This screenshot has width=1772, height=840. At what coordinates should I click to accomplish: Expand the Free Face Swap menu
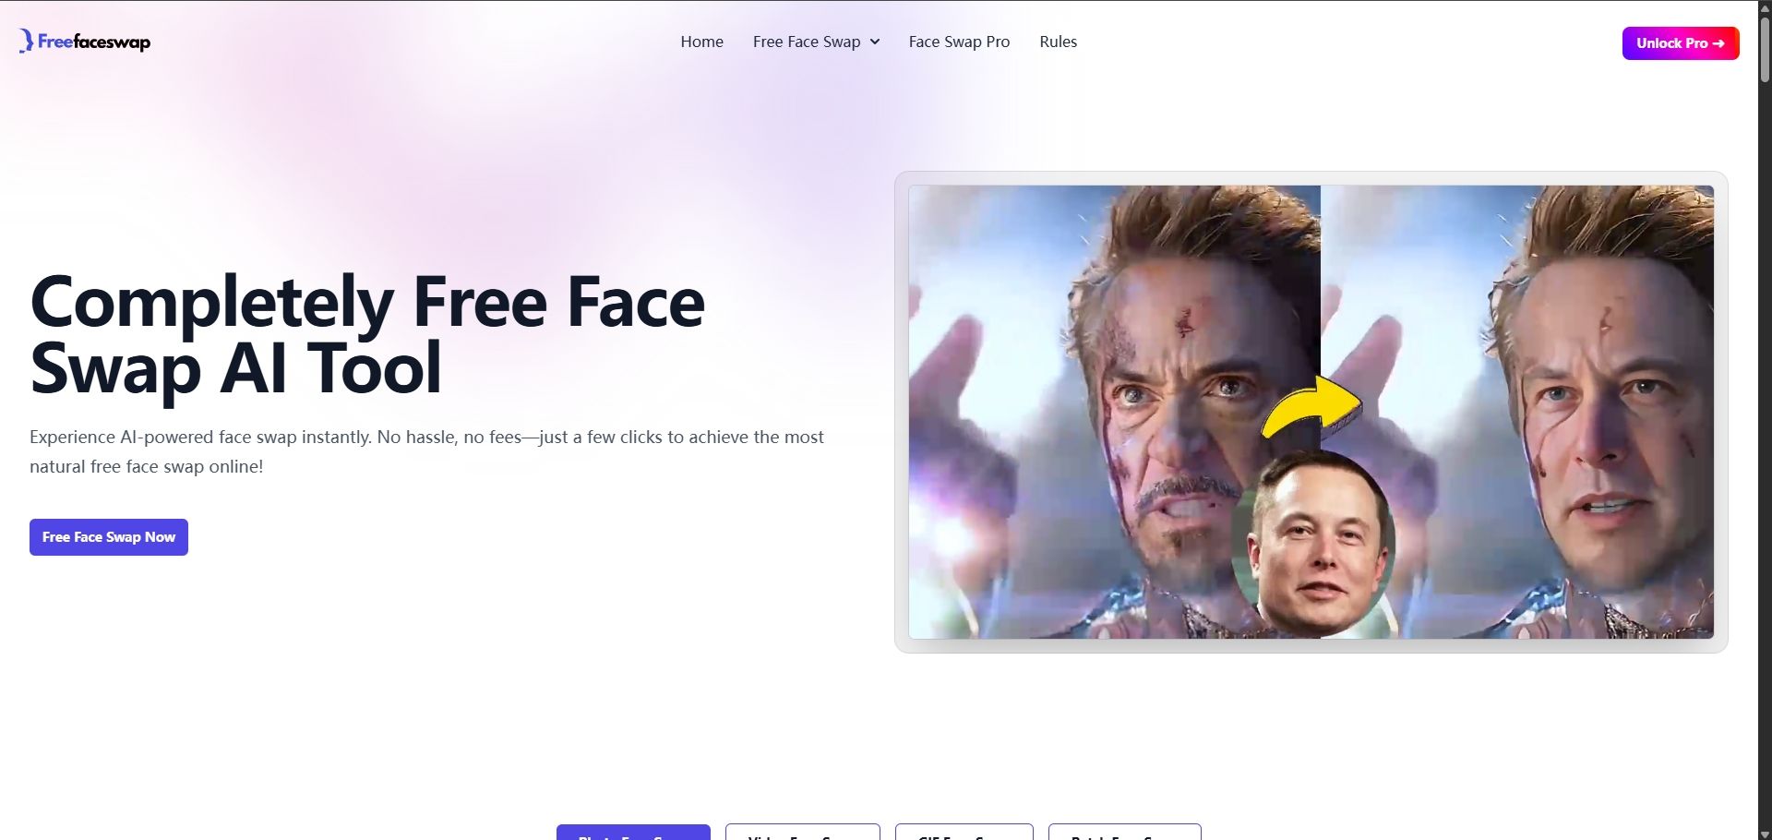(816, 42)
